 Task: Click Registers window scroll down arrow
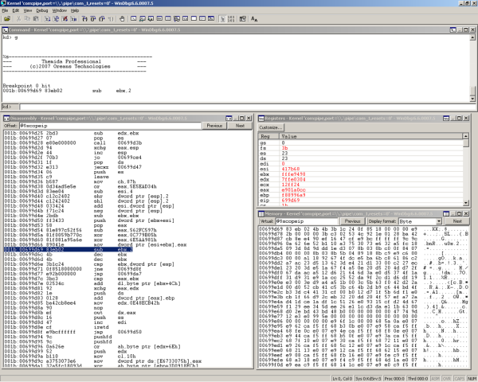pos(466,203)
